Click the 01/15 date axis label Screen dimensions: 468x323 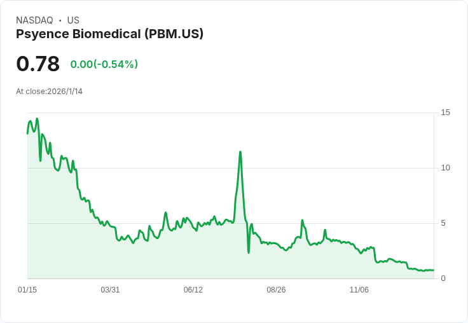(x=27, y=290)
